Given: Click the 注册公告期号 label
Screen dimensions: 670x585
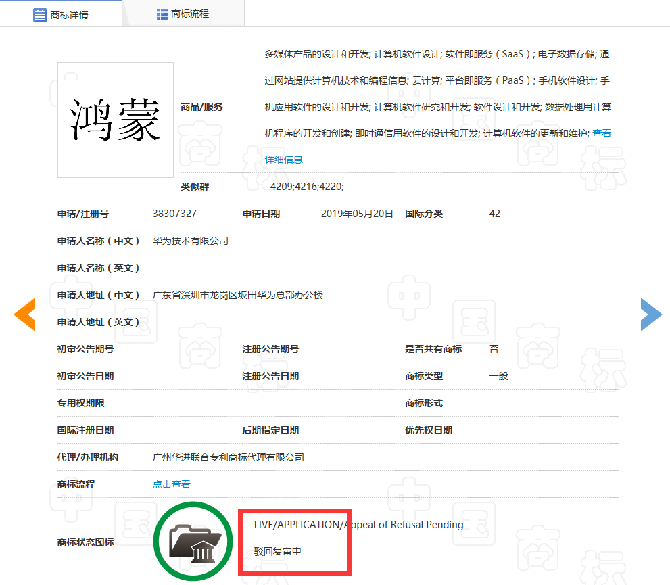Looking at the screenshot, I should click(x=270, y=349).
